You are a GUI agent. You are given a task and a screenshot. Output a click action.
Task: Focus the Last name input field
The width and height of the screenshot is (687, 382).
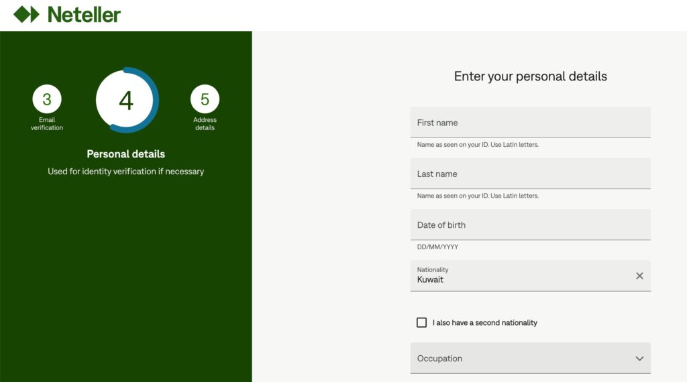[530, 174]
